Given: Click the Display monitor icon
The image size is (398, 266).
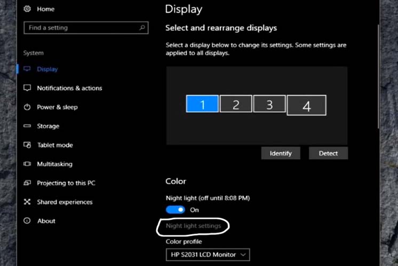Looking at the screenshot, I should coord(27,69).
